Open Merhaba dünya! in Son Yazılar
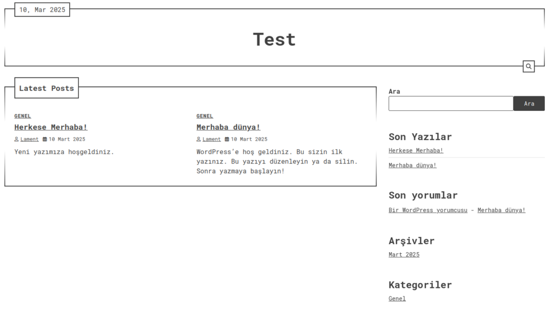 (412, 165)
